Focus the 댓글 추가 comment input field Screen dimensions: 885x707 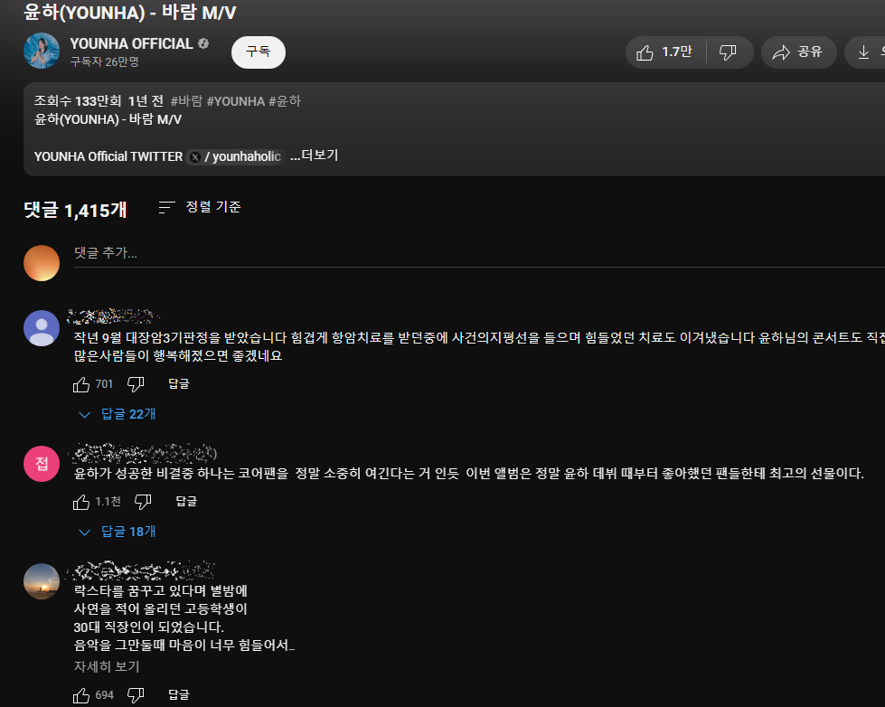pos(479,253)
